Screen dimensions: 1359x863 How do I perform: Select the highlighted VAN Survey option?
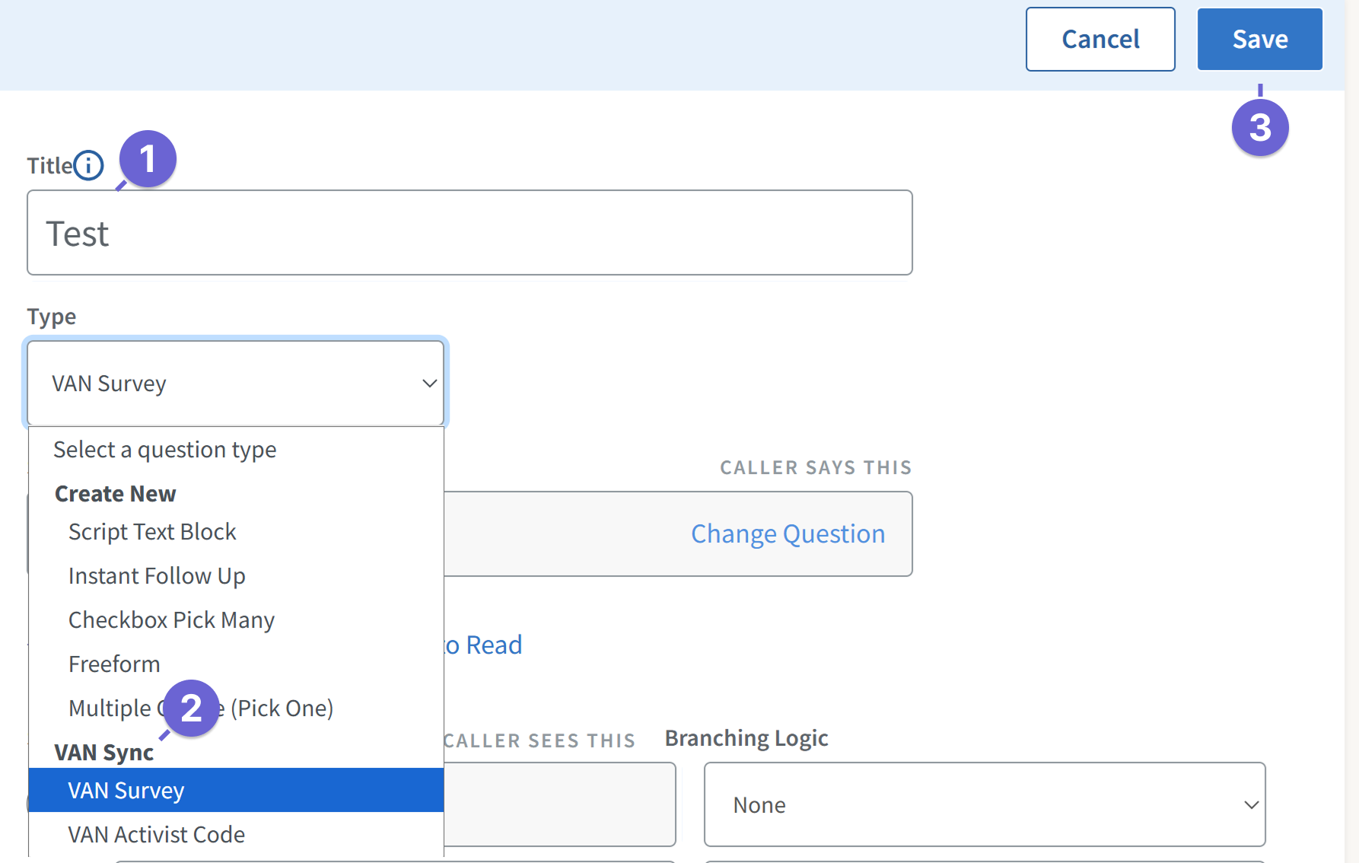[x=236, y=790]
